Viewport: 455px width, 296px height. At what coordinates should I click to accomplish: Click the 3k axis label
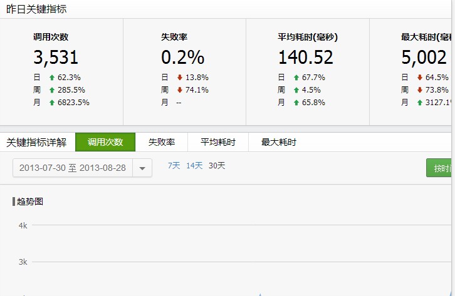tap(23, 262)
